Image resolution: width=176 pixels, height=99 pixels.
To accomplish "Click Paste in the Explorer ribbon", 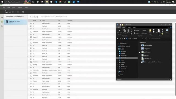I will 128,31.
